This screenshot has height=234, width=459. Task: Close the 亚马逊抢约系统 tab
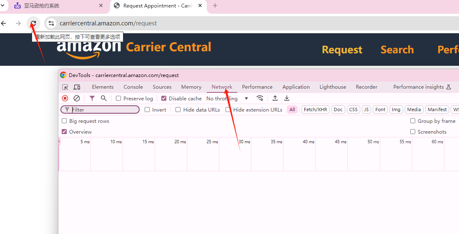click(x=101, y=5)
